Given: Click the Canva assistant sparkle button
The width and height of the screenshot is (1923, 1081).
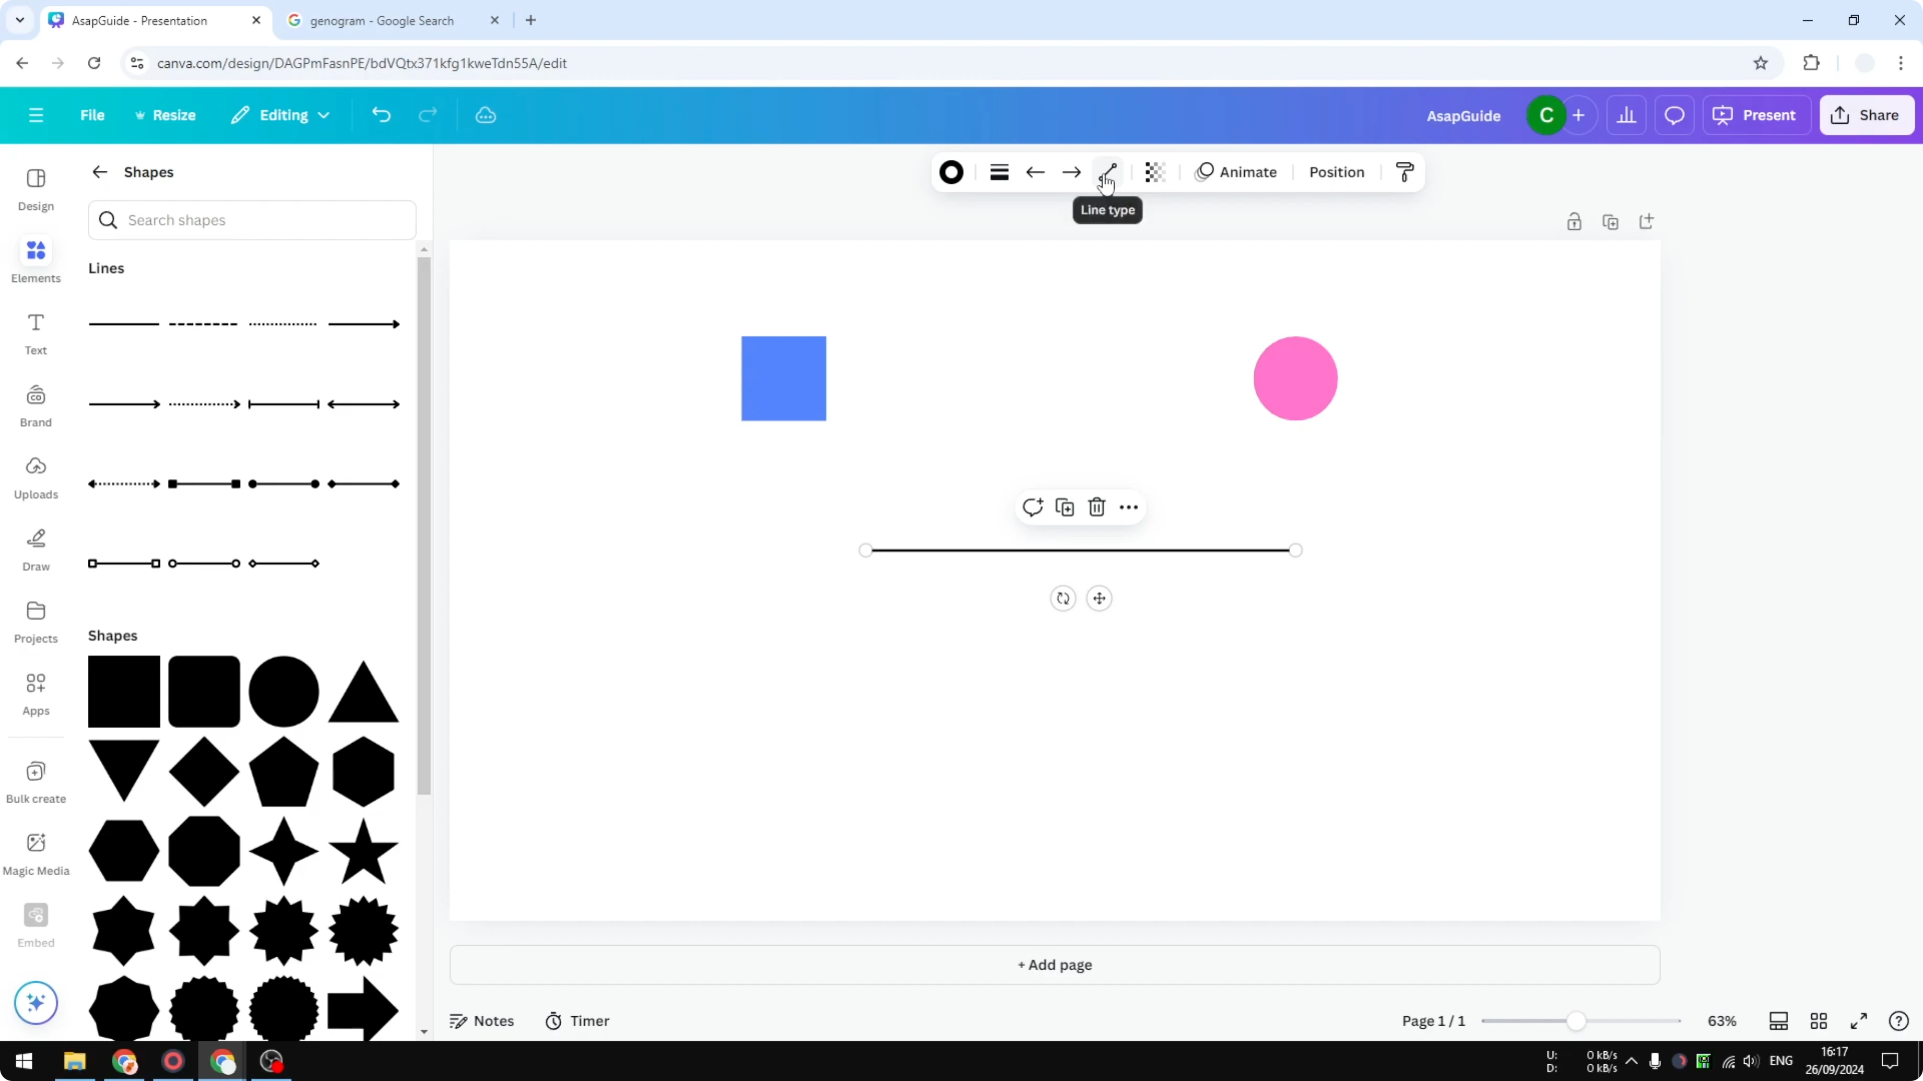Looking at the screenshot, I should 36,1003.
